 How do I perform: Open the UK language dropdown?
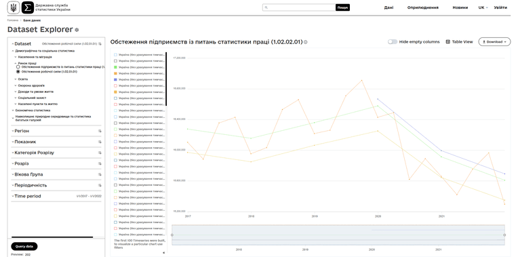pos(483,7)
